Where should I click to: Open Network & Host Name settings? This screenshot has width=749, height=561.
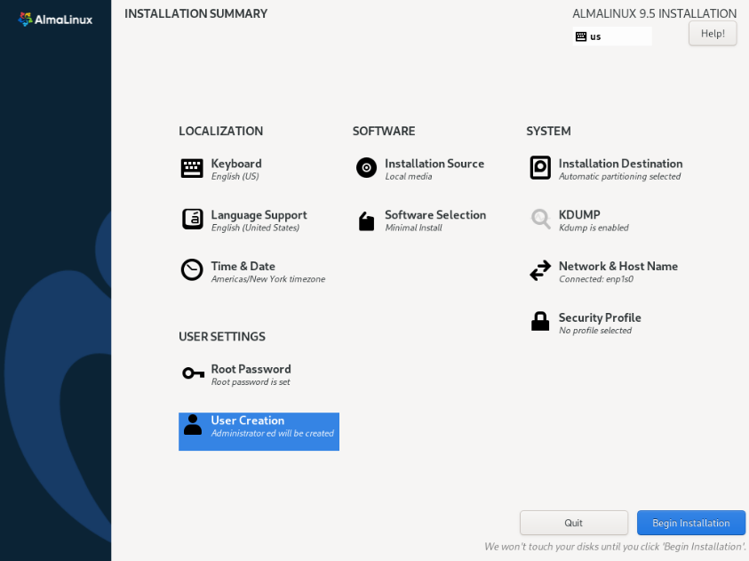[618, 266]
